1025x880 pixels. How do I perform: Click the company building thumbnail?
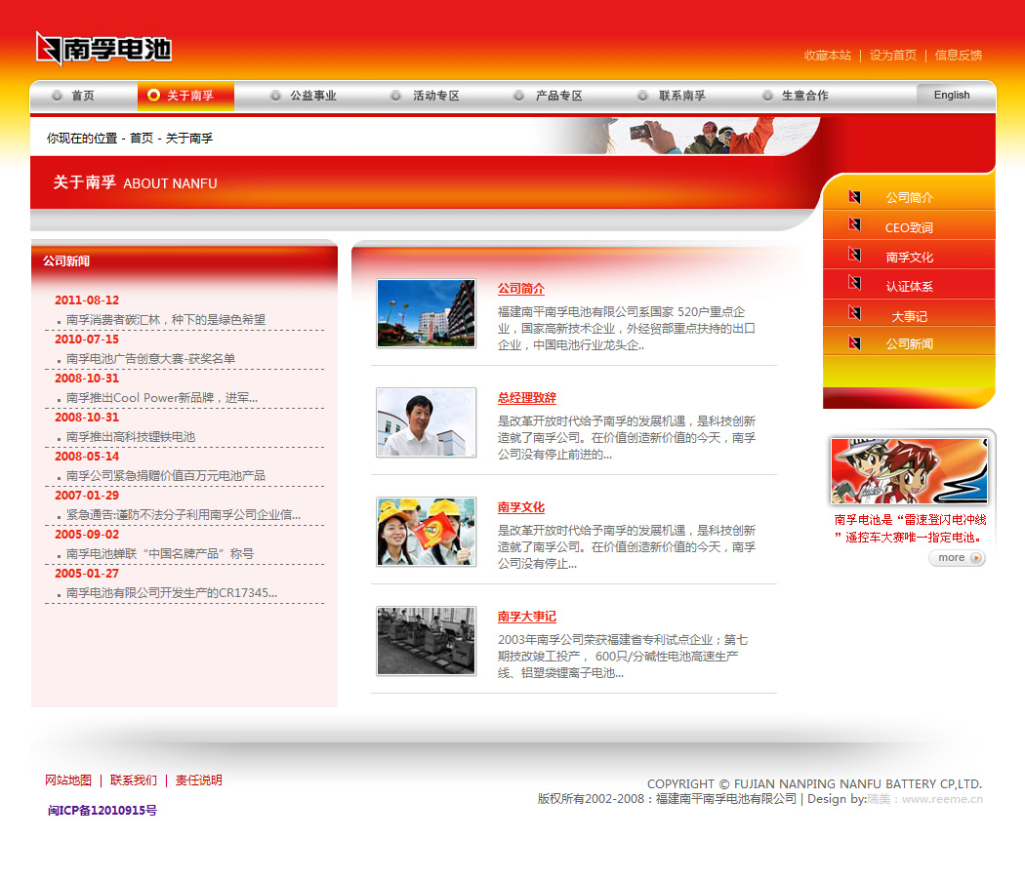point(427,313)
